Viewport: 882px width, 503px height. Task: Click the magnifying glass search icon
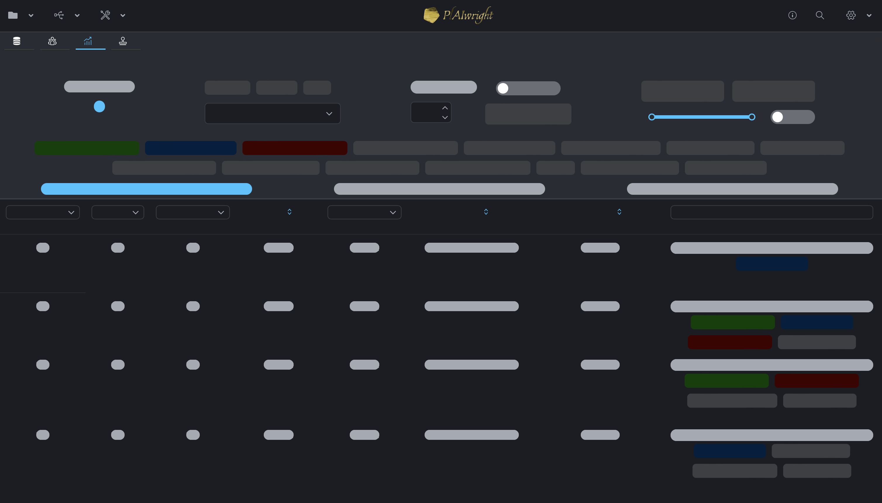click(x=819, y=15)
